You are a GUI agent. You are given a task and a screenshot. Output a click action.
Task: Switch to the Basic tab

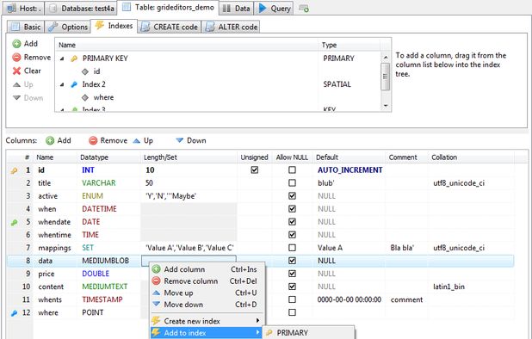26,27
